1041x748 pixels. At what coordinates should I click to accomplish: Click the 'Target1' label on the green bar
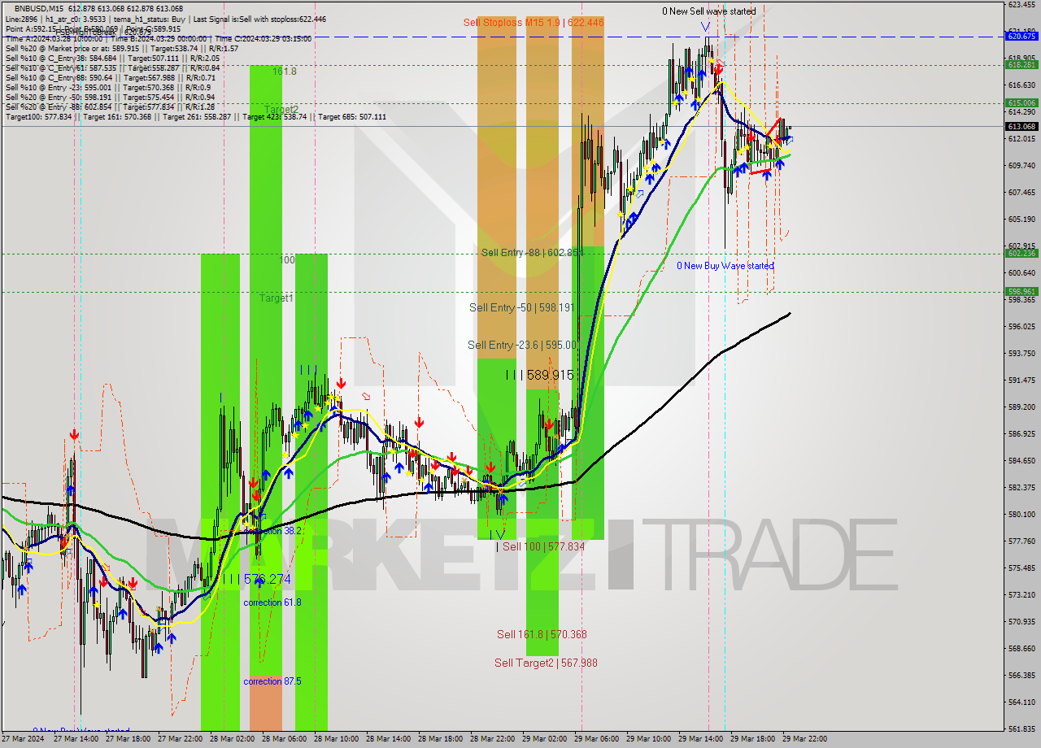click(277, 298)
